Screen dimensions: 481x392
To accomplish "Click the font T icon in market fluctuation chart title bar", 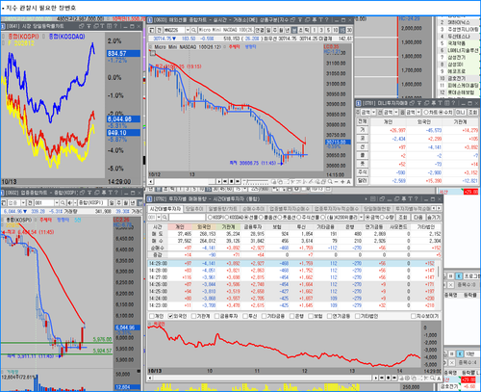I will [x=103, y=26].
